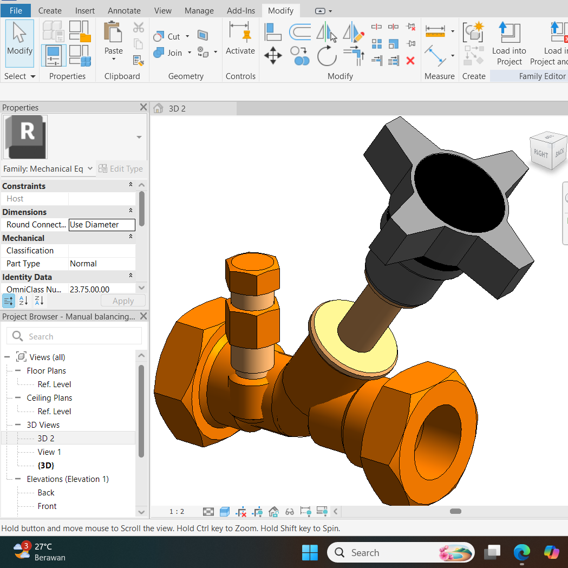
Task: Select the {3D} view in browser
Action: click(46, 466)
